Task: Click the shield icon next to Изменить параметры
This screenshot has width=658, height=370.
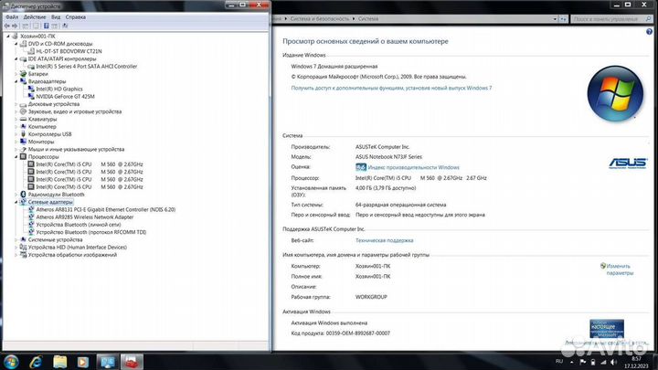Action: [x=603, y=266]
